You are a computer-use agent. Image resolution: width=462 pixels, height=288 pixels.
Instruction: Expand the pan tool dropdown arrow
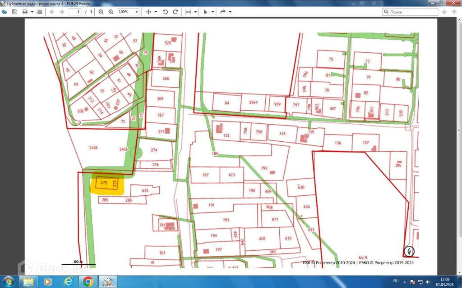[x=156, y=12]
